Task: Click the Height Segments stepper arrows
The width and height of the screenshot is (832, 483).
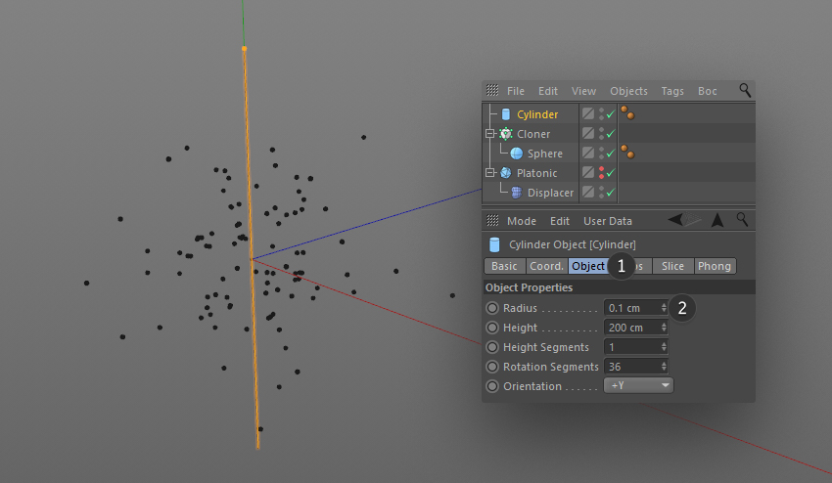Action: 664,347
